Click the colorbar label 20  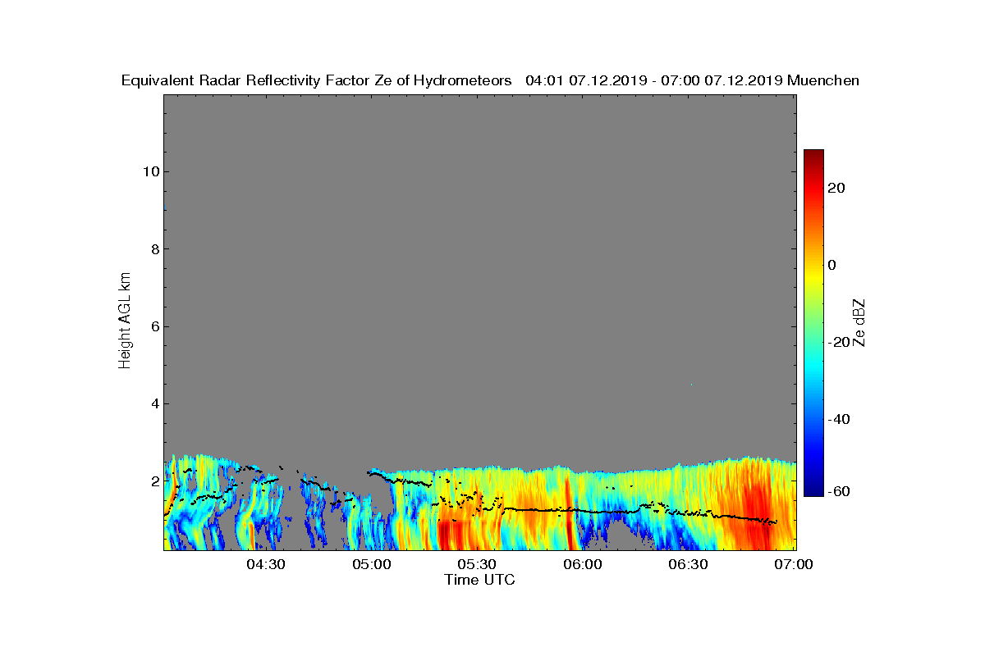(x=837, y=188)
